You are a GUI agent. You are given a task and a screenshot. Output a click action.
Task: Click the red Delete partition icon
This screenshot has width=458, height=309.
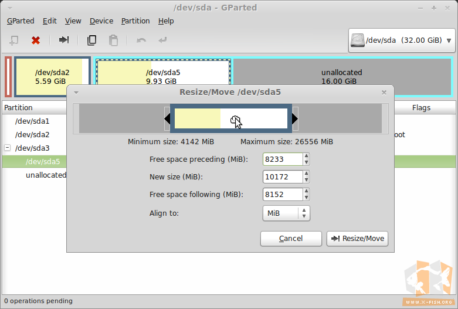pyautogui.click(x=36, y=40)
